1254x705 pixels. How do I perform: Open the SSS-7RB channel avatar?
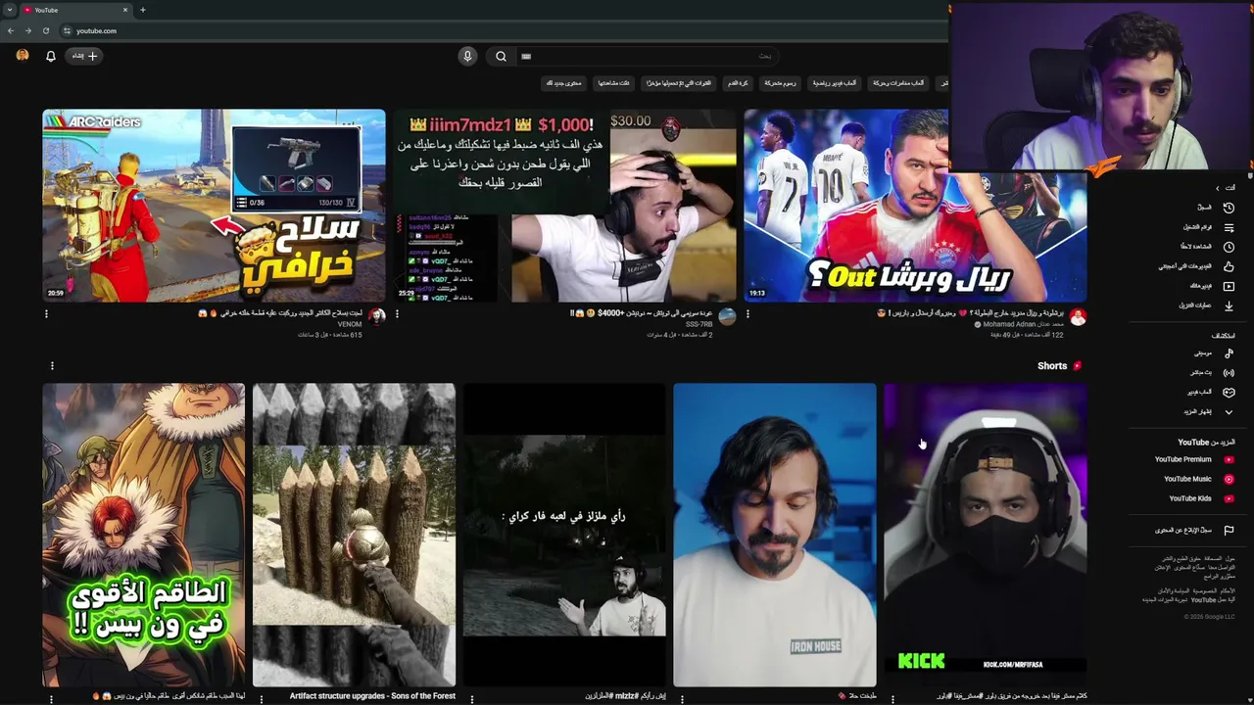[727, 317]
